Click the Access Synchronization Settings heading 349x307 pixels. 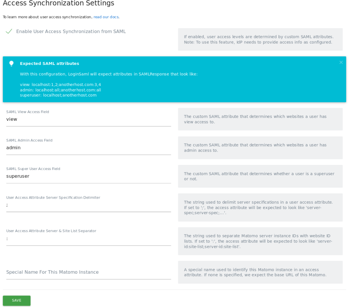[58, 4]
